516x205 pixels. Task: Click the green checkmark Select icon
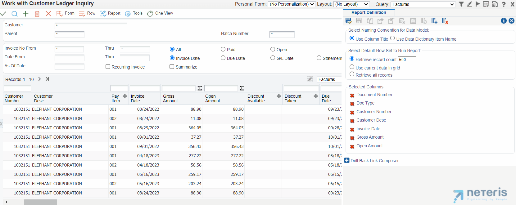(3, 14)
